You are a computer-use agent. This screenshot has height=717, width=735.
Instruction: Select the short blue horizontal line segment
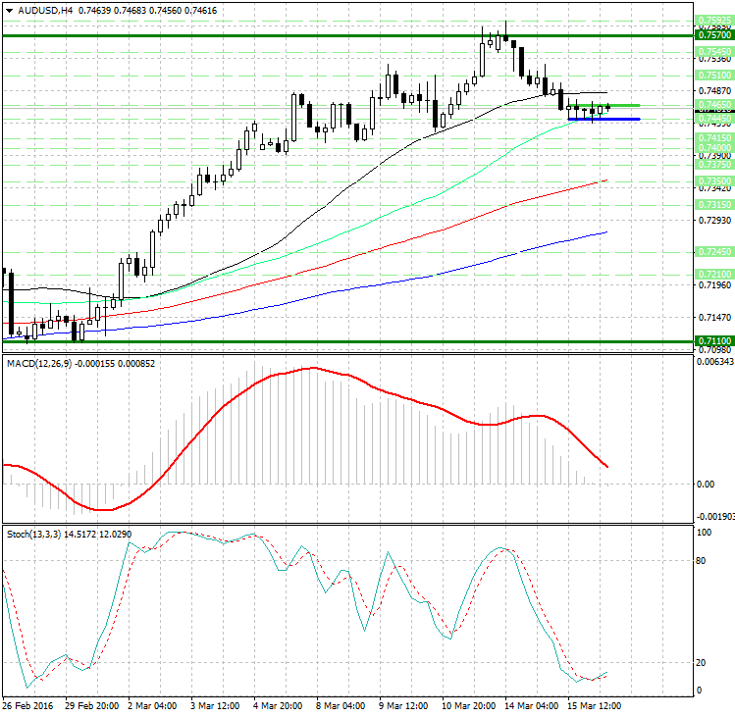604,119
